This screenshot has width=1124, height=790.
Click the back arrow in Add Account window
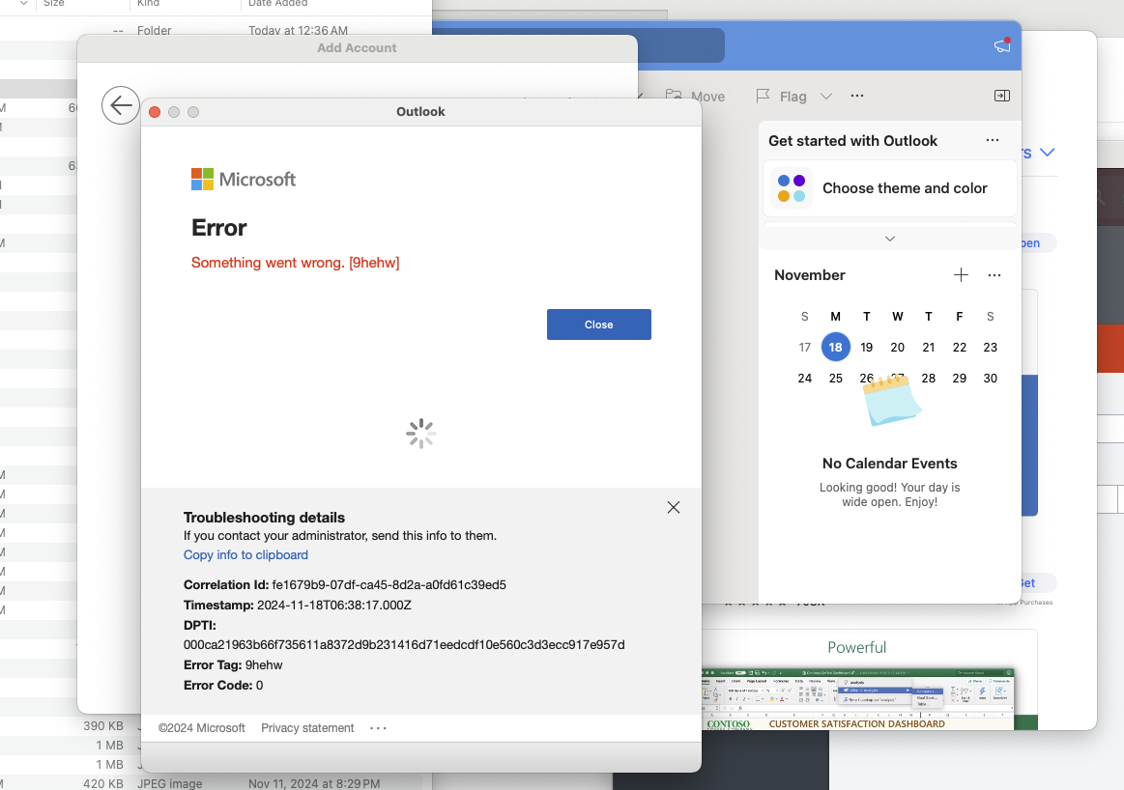click(x=121, y=105)
